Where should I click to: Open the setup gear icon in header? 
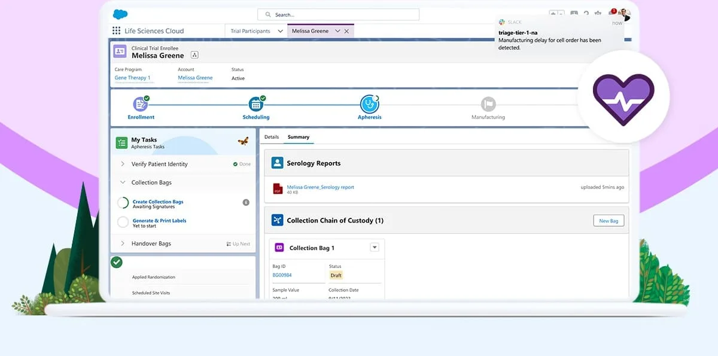tap(598, 14)
